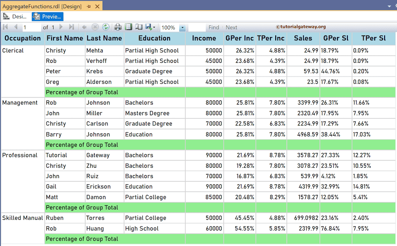The width and height of the screenshot is (397, 246).
Task: Select the Preview tab
Action: coord(47,16)
